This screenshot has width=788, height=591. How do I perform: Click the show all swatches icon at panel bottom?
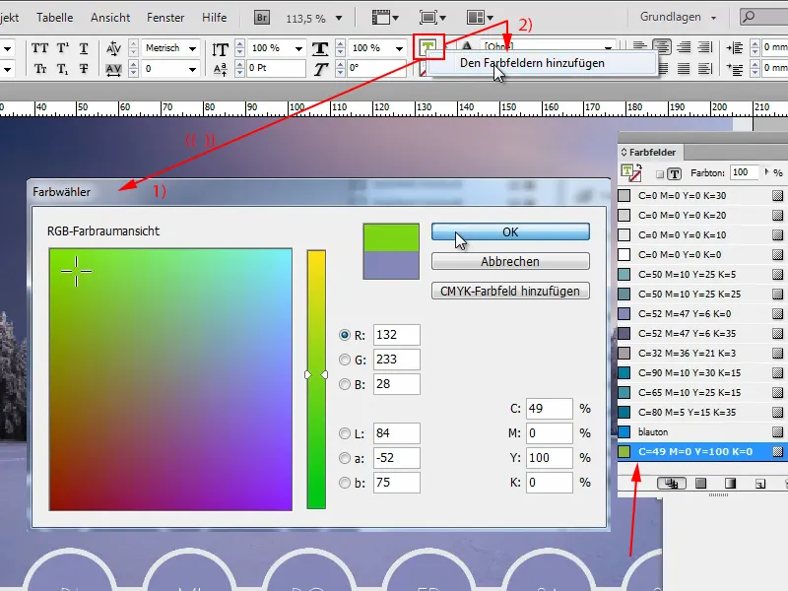tap(672, 484)
